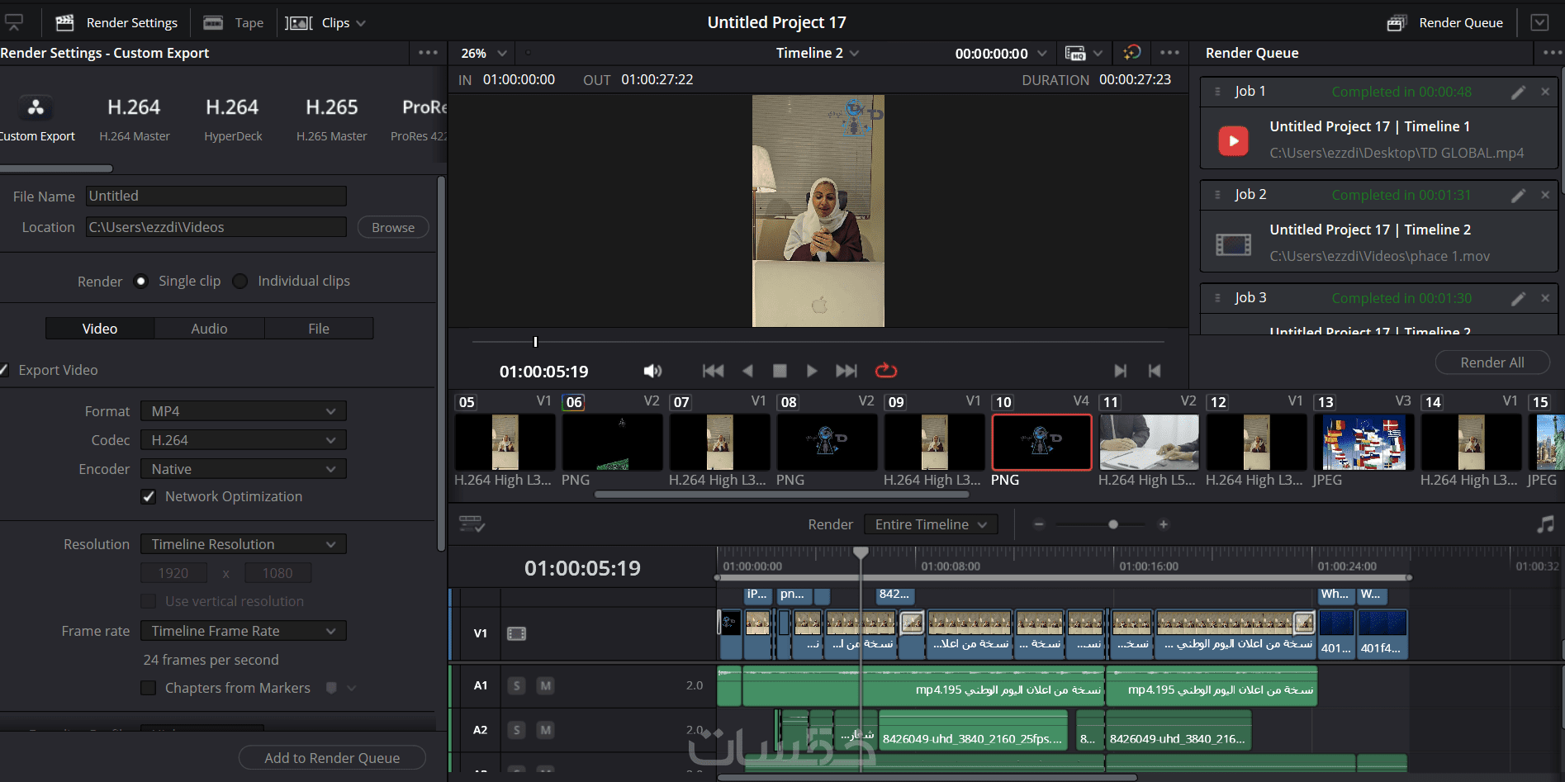Open the Render Queue options menu

[x=1551, y=53]
